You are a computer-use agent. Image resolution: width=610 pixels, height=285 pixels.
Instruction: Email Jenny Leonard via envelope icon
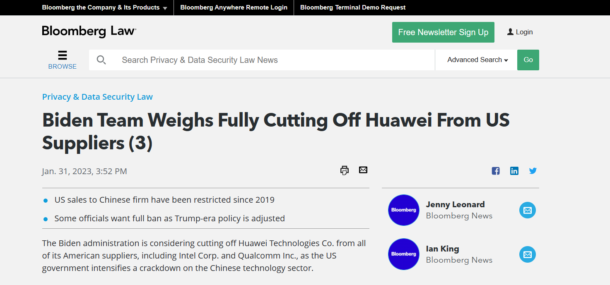[x=528, y=210]
